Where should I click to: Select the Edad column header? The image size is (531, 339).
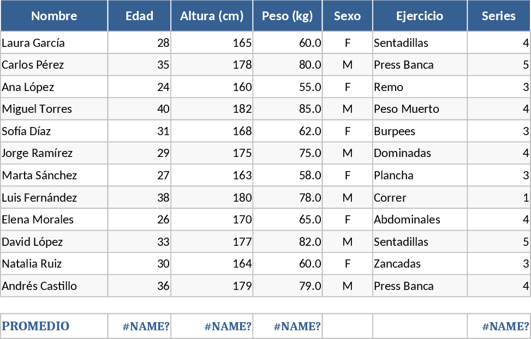pos(139,16)
